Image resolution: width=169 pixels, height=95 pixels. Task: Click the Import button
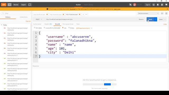24,5
